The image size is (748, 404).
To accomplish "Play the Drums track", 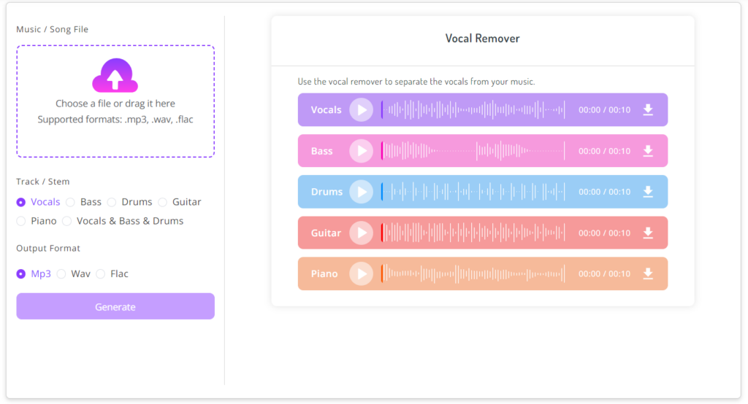I will [361, 192].
